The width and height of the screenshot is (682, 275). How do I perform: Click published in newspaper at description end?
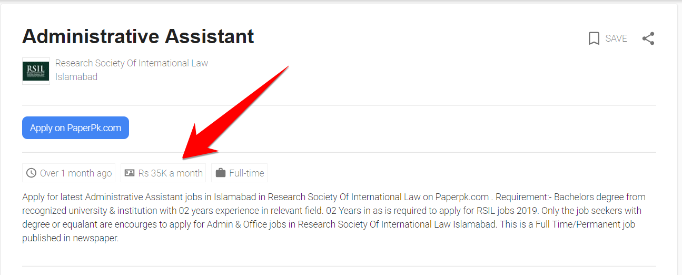[x=71, y=238]
